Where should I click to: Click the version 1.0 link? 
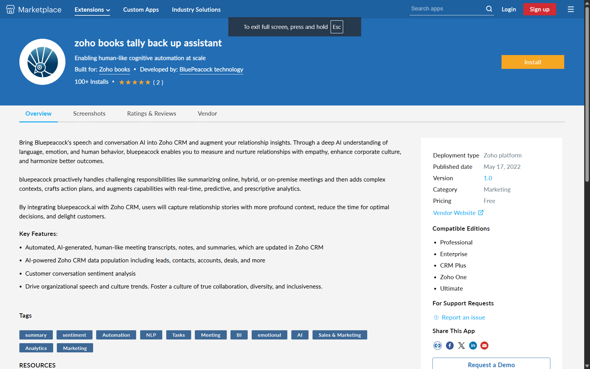click(x=488, y=178)
